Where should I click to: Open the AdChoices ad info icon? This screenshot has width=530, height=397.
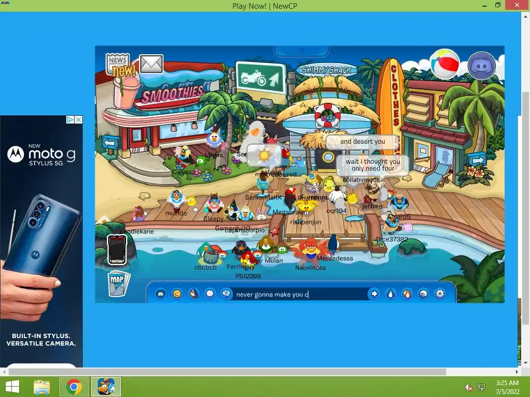point(70,119)
